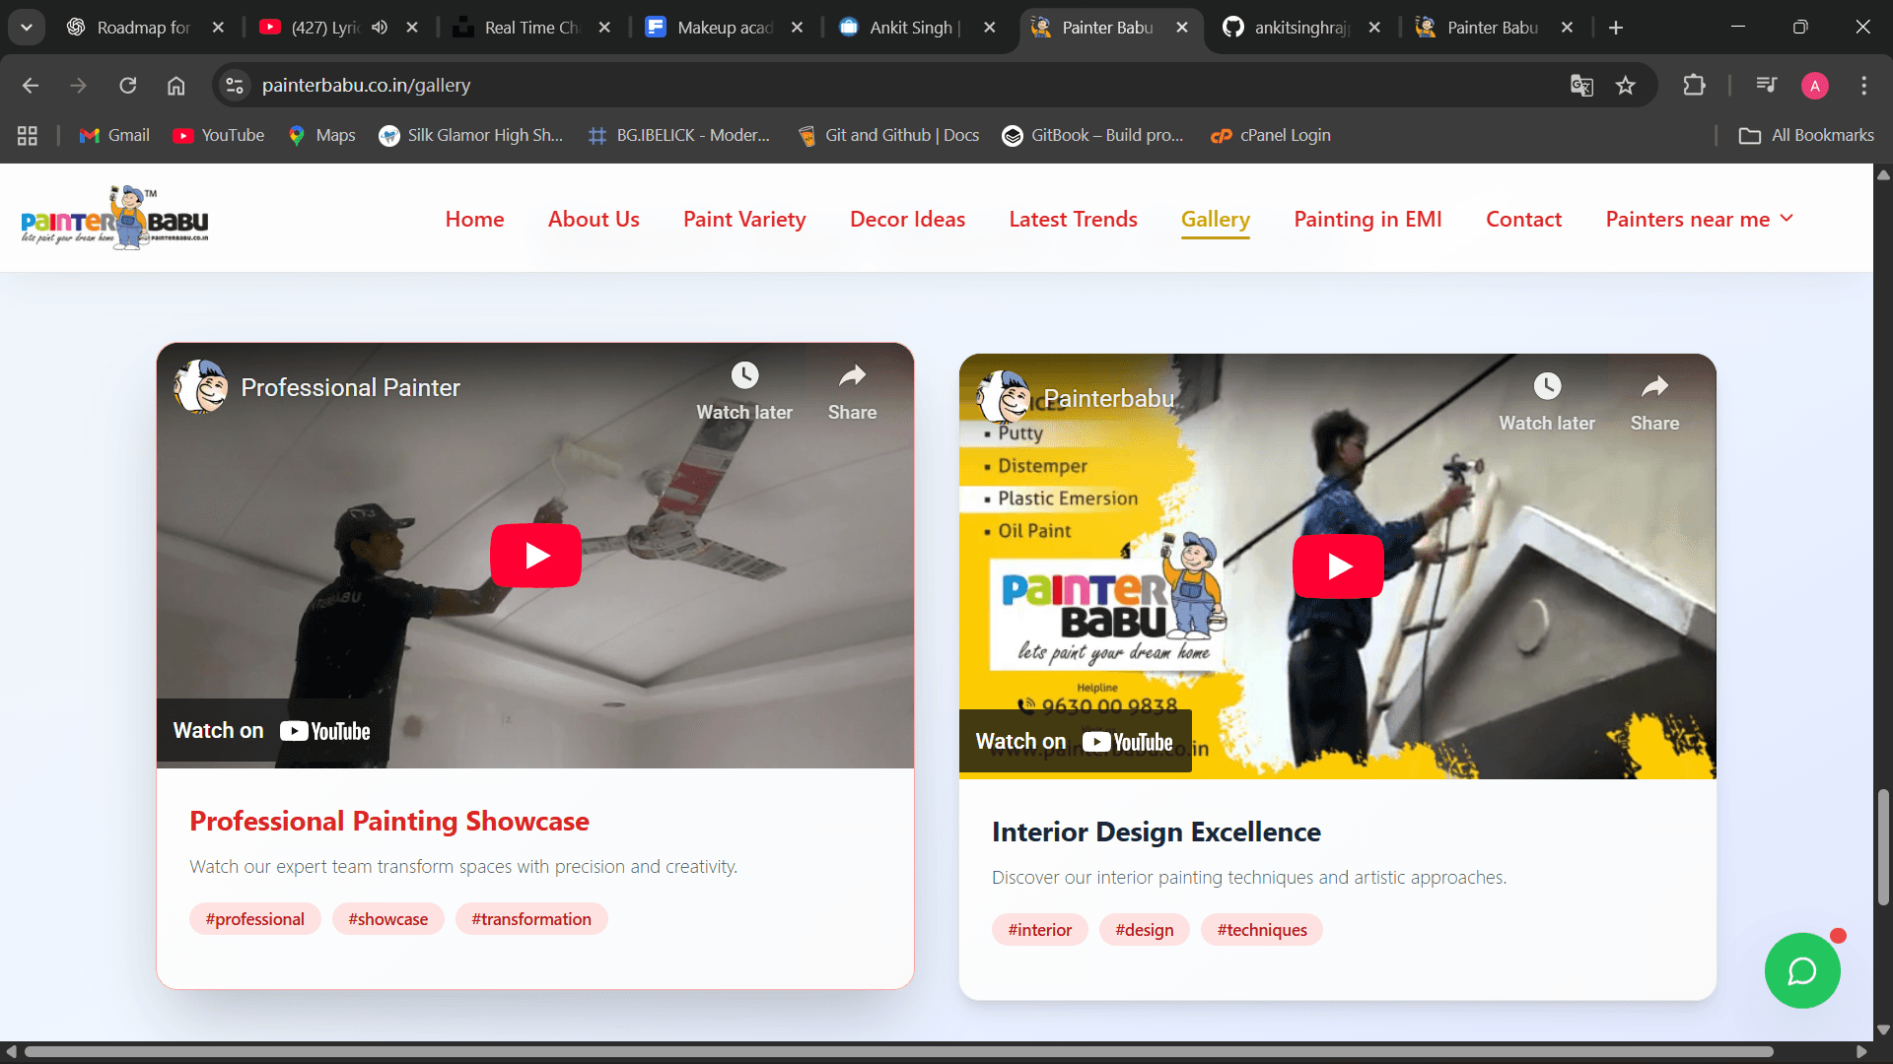Mute the audio on the Lyric YouTube tab
This screenshot has width=1893, height=1064.
pyautogui.click(x=380, y=28)
